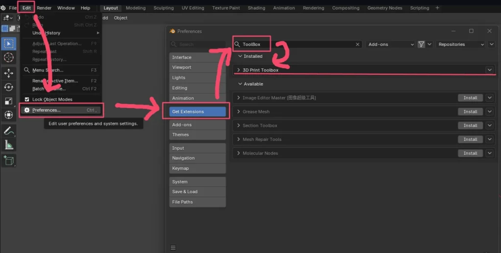The height and width of the screenshot is (253, 501).
Task: Open the Add-ons type dropdown
Action: click(391, 45)
